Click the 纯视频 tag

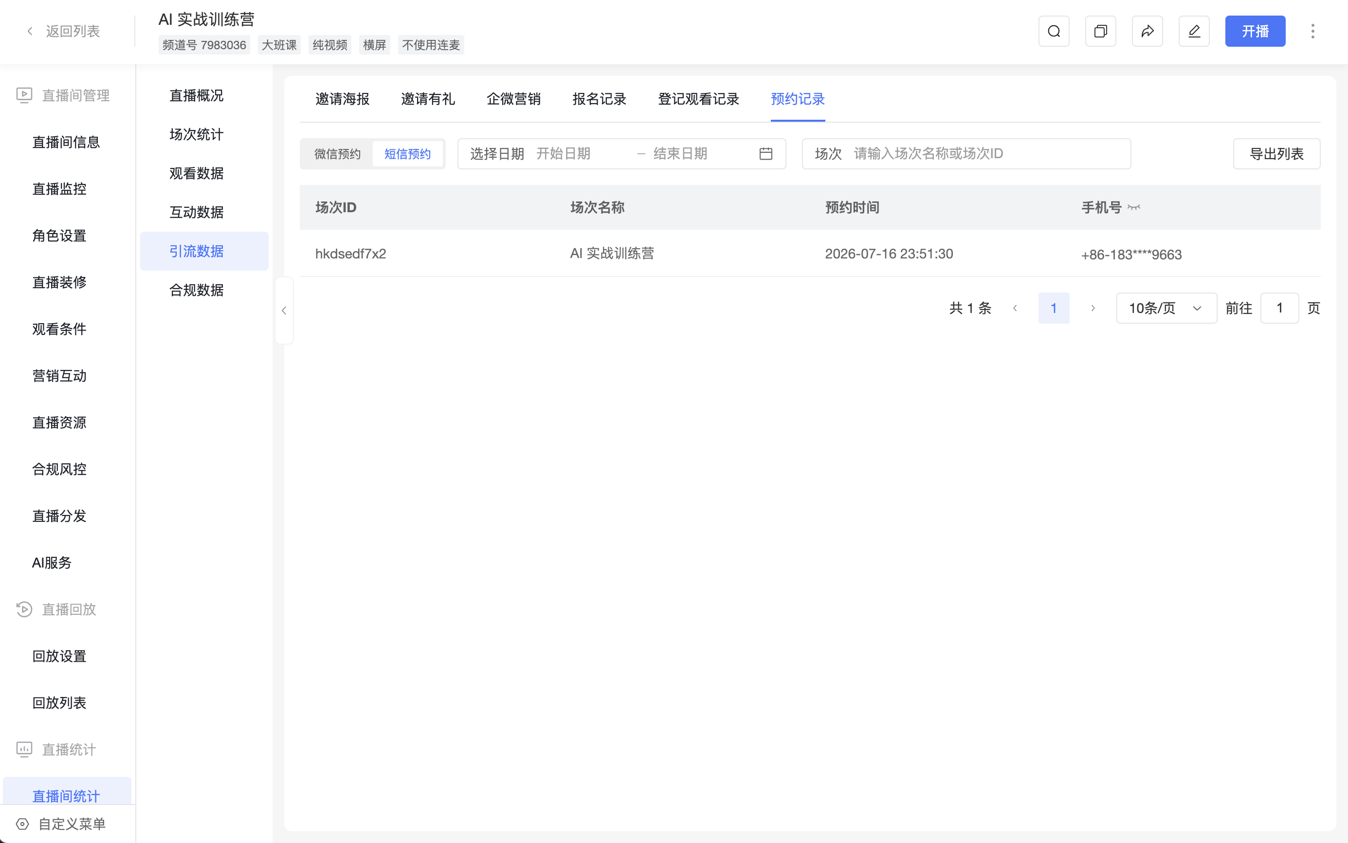330,45
